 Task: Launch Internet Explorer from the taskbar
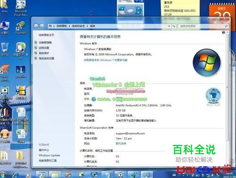click(x=16, y=175)
